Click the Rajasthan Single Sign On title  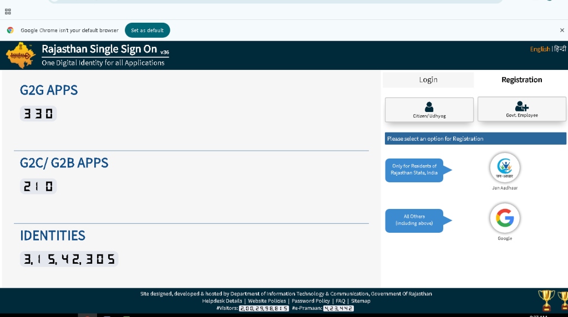pyautogui.click(x=99, y=49)
